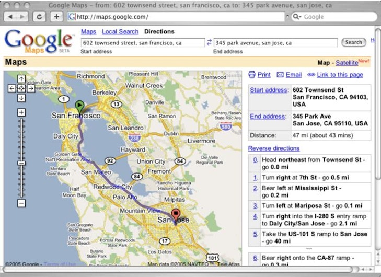381x277 pixels.
Task: Click the Start address link
Action: (x=269, y=90)
